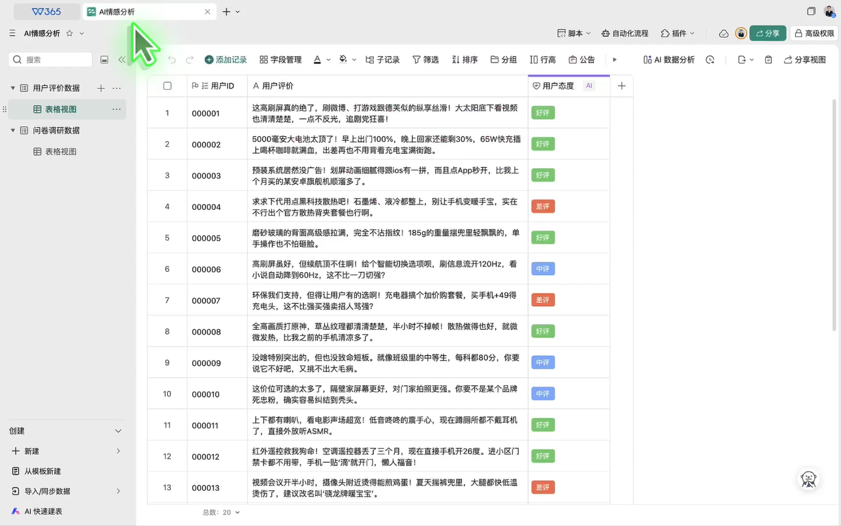Select 表格视图 under 用户评价数据
841x526 pixels.
coord(61,110)
